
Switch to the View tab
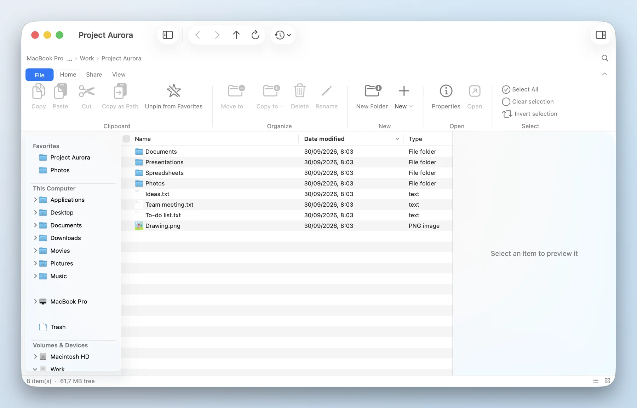pyautogui.click(x=119, y=75)
